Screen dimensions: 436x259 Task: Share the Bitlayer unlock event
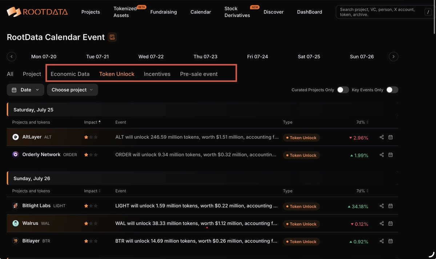pyautogui.click(x=381, y=241)
